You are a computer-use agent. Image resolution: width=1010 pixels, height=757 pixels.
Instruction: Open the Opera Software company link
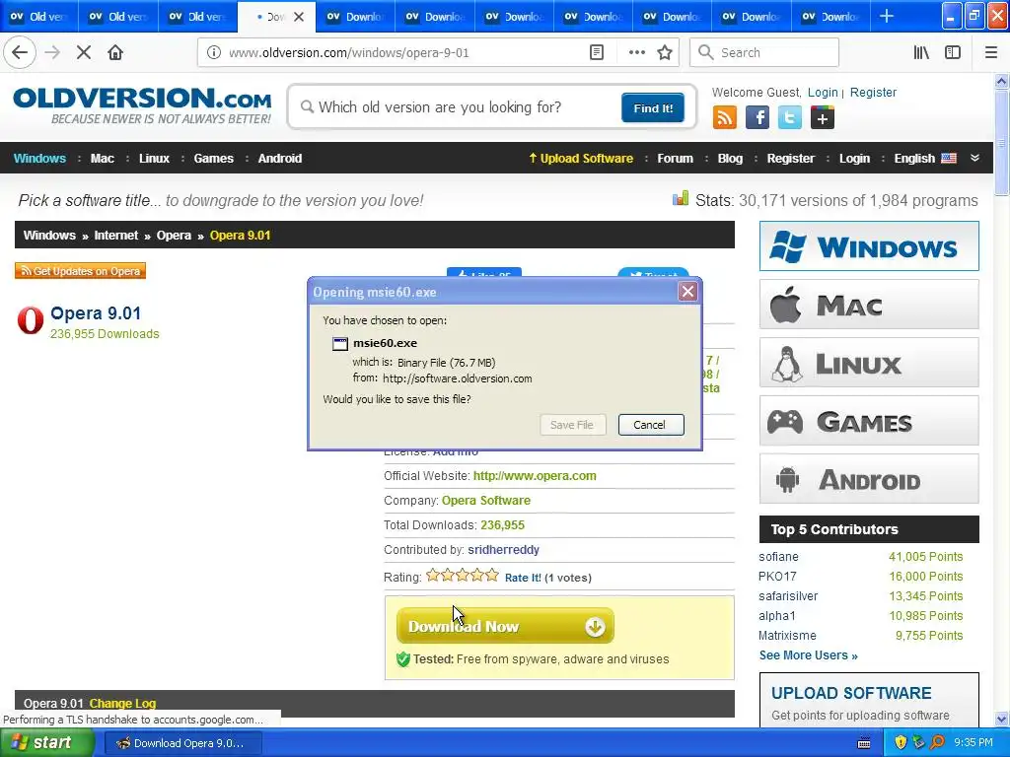[486, 500]
